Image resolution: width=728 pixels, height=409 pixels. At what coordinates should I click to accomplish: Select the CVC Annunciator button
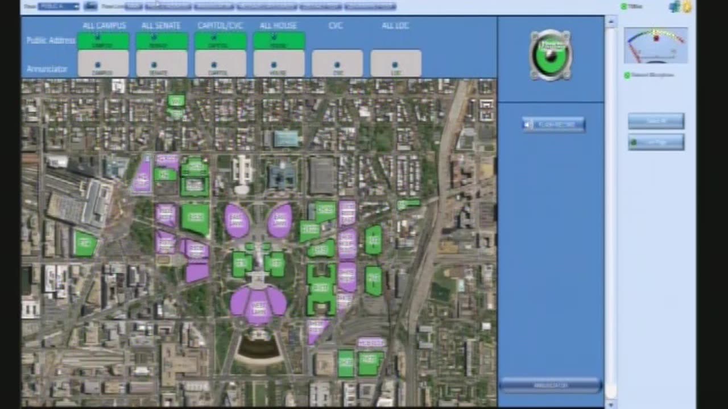[x=337, y=64]
